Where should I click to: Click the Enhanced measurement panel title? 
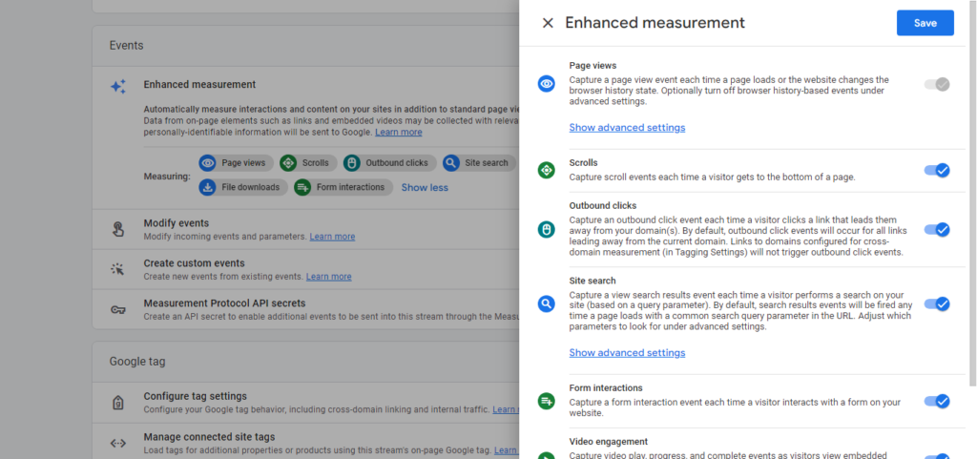coord(655,23)
